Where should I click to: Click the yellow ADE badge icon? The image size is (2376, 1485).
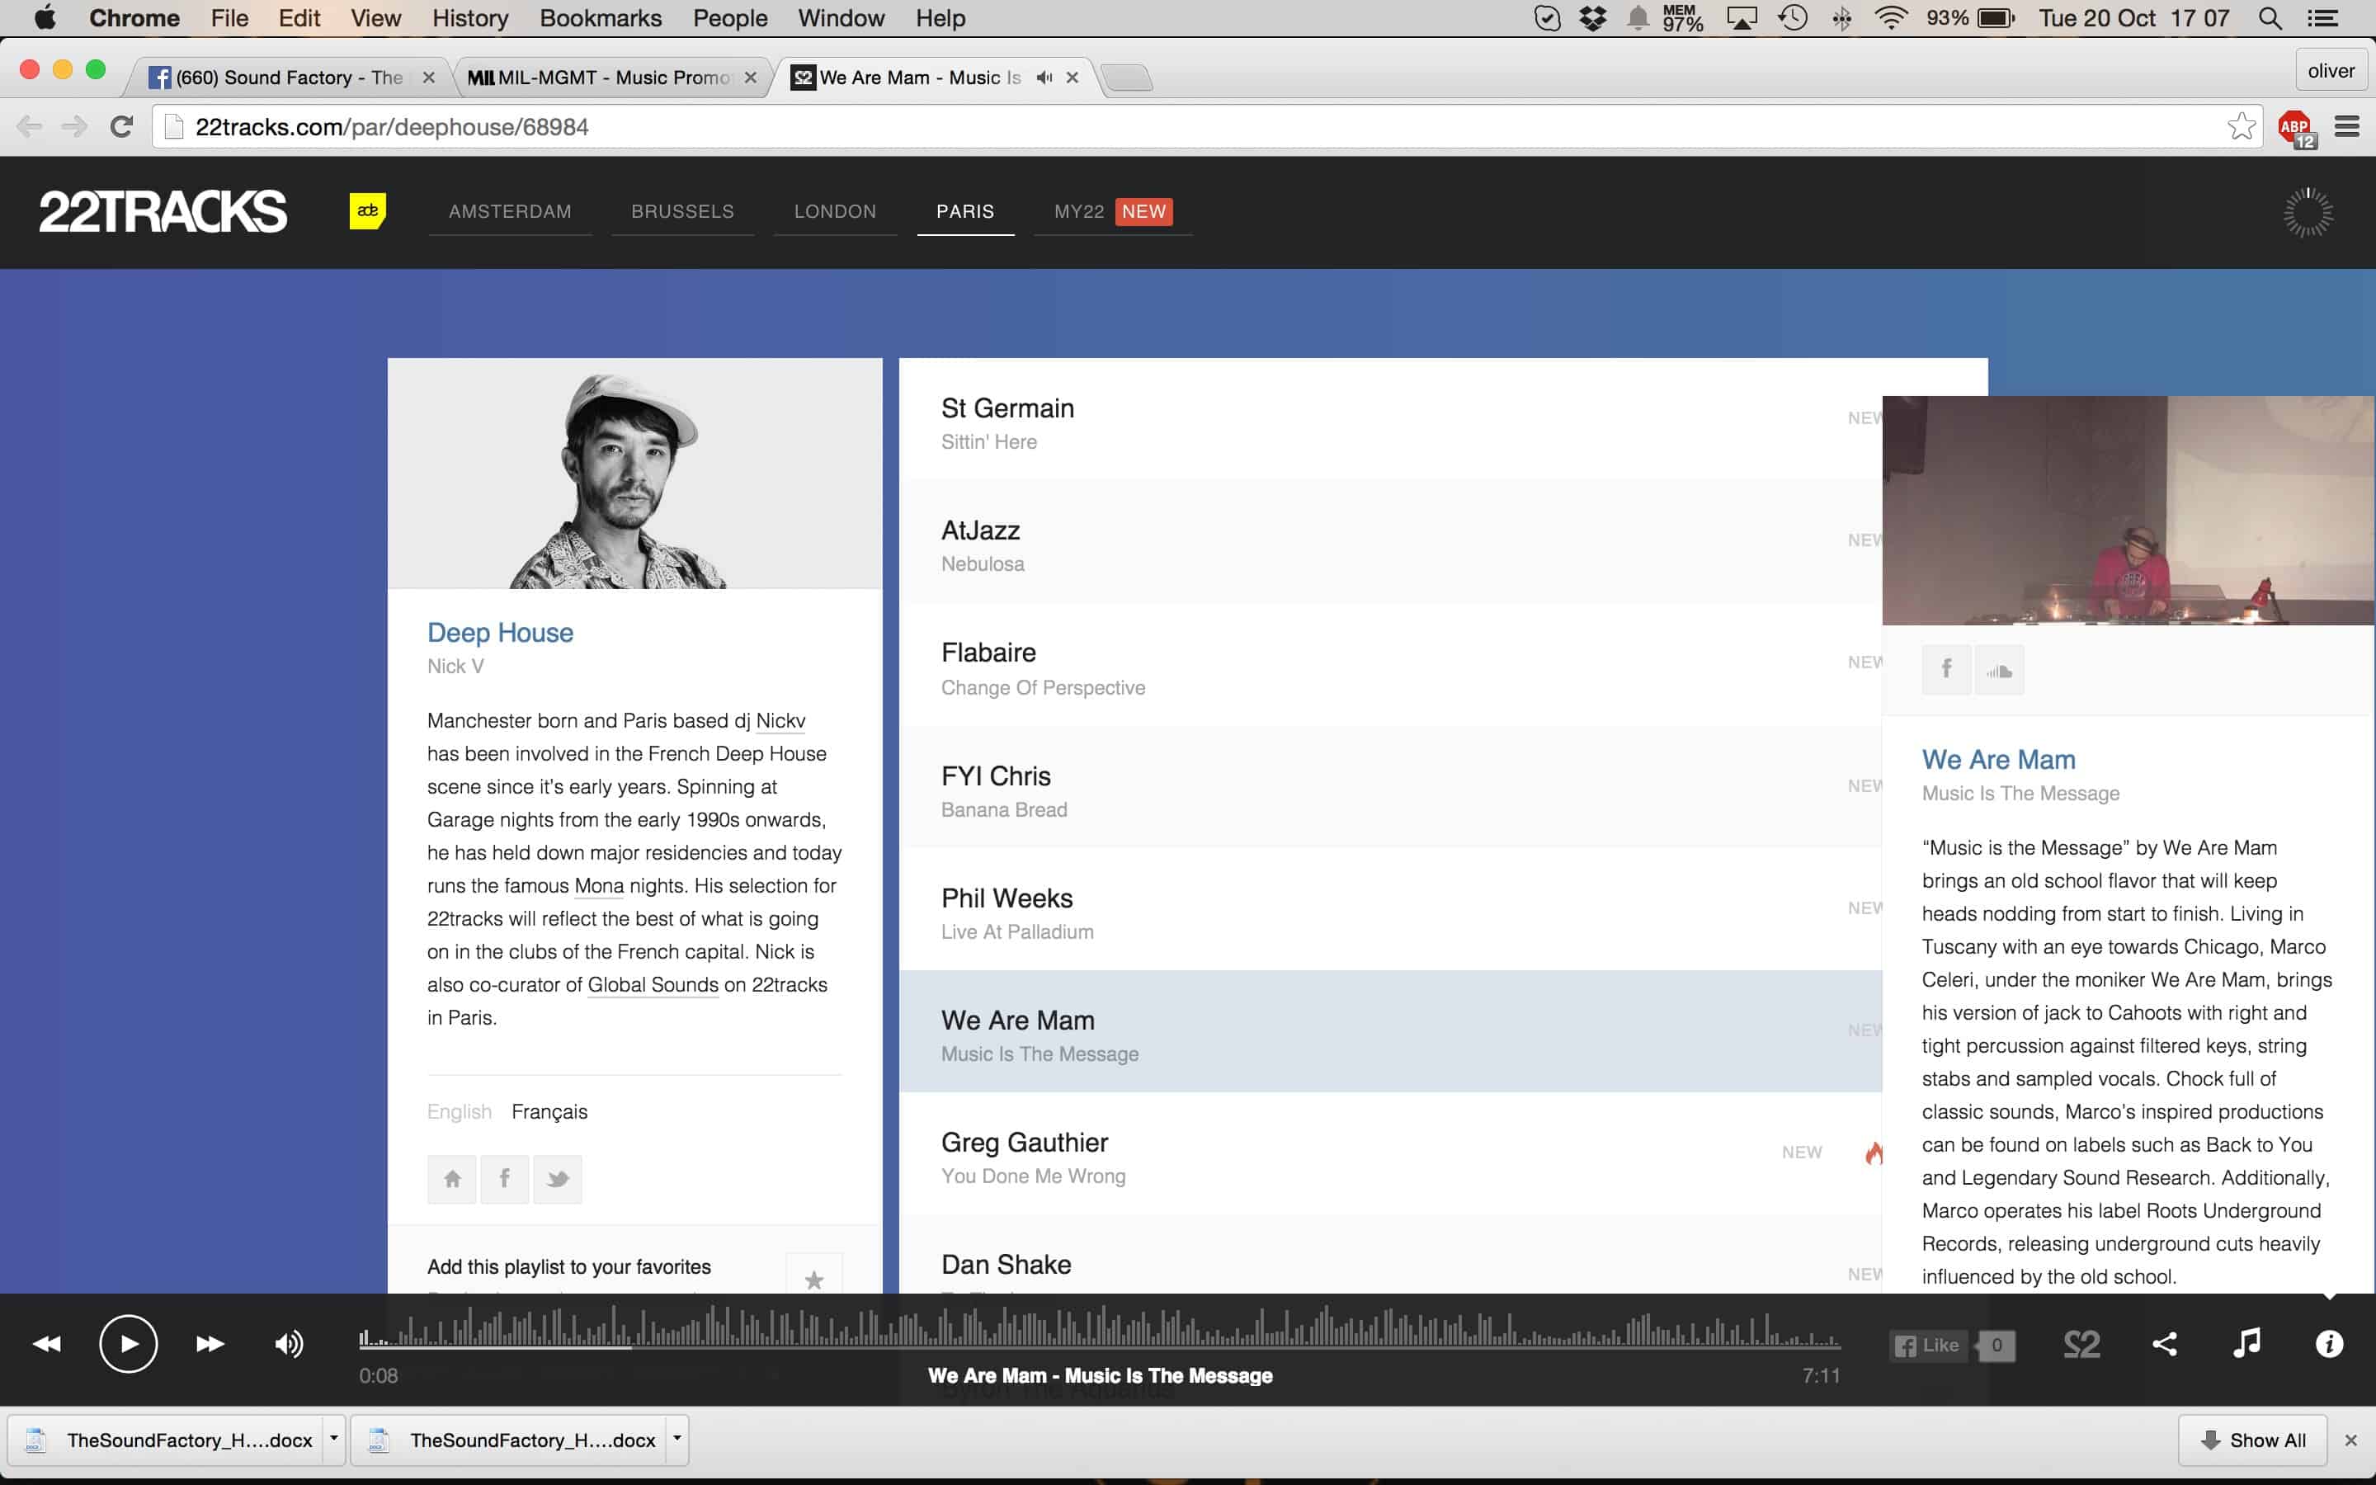367,210
